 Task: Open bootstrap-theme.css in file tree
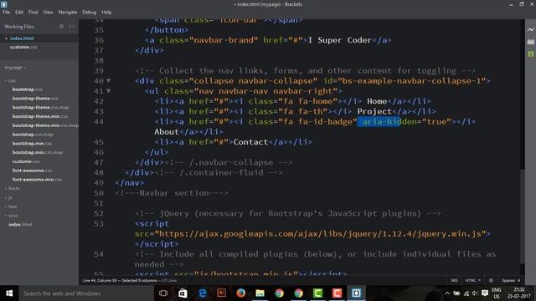click(x=35, y=99)
